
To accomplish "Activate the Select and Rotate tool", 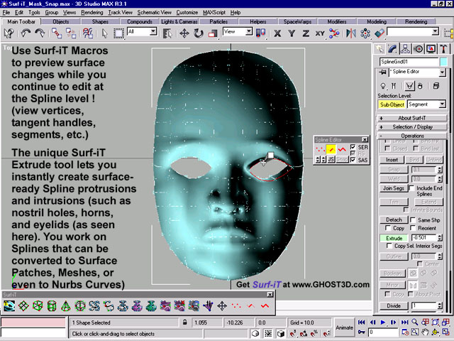I will [x=199, y=33].
